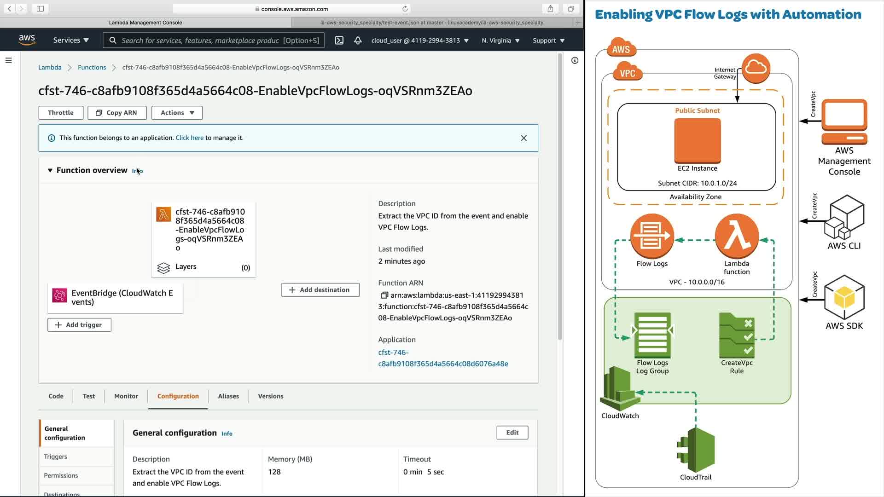Screen dimensions: 884x497
Task: Open the Triggers configuration section
Action: (56, 457)
